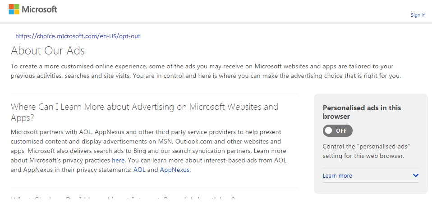Open the Sign in link

coord(418,15)
